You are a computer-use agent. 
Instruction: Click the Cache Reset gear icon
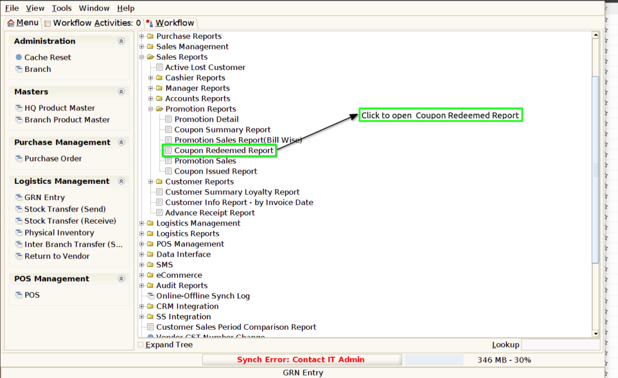pos(19,57)
